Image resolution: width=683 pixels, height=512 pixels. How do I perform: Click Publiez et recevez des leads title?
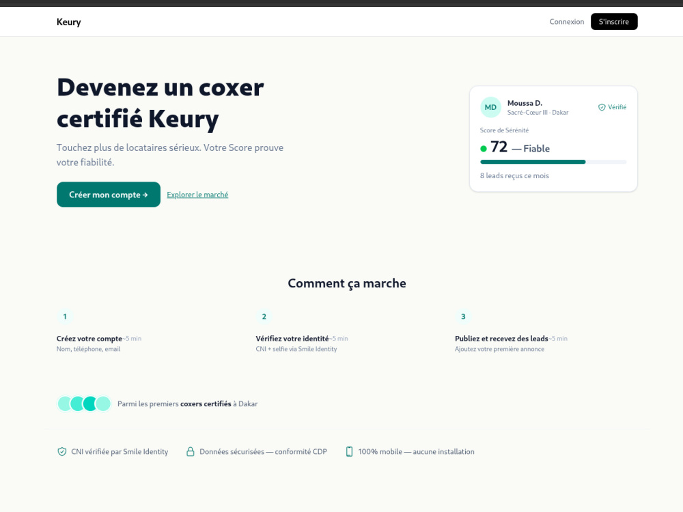pyautogui.click(x=501, y=339)
